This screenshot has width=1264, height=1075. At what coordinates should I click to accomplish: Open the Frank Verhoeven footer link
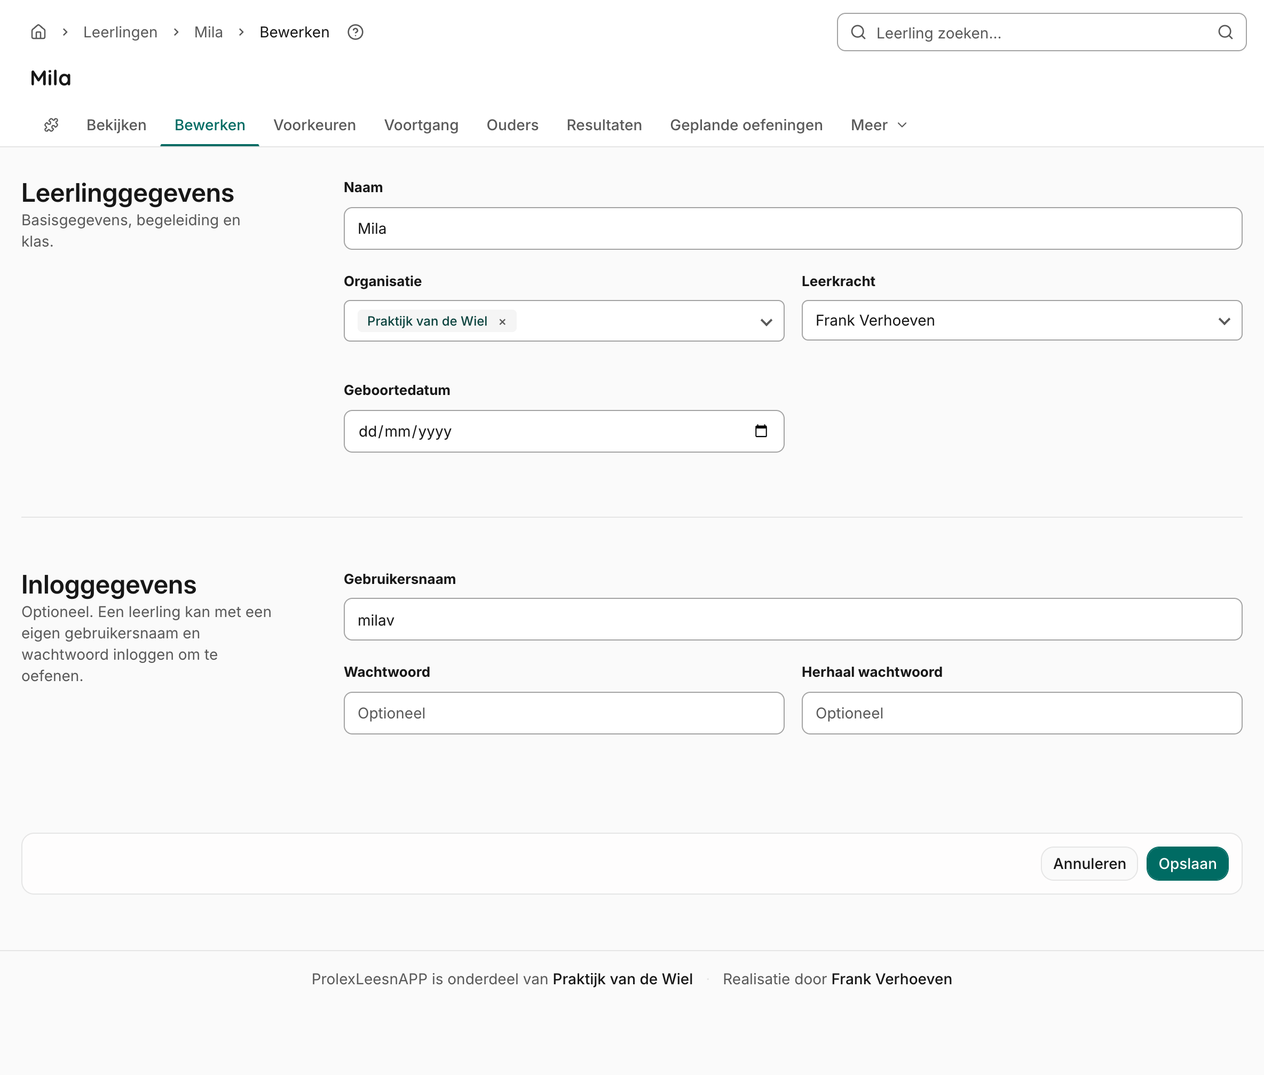coord(891,979)
